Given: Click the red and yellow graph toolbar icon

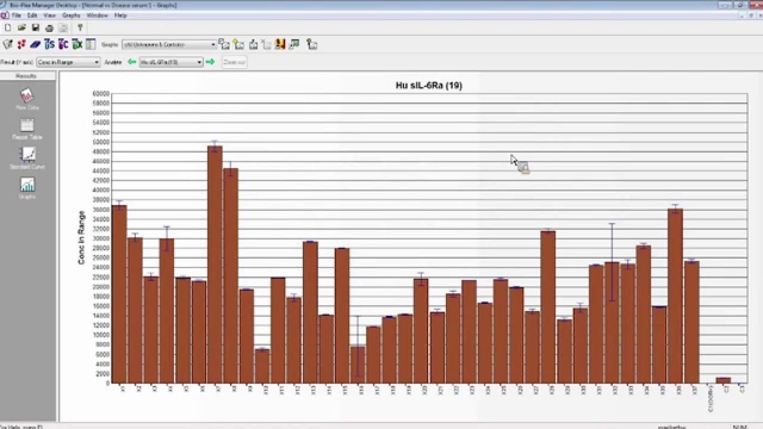Looking at the screenshot, I should click(280, 44).
